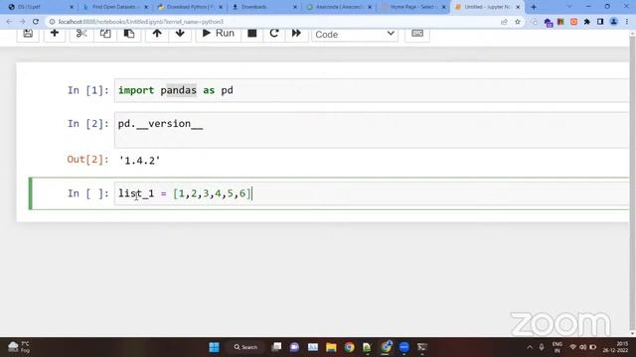This screenshot has height=357, width=636.
Task: Open the Chrome three-dot menu
Action: 627,22
